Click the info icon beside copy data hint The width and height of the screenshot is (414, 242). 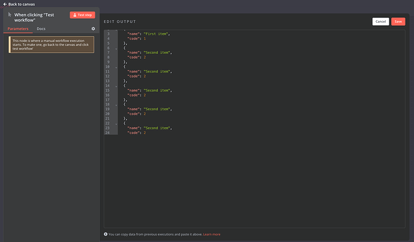tap(106, 234)
